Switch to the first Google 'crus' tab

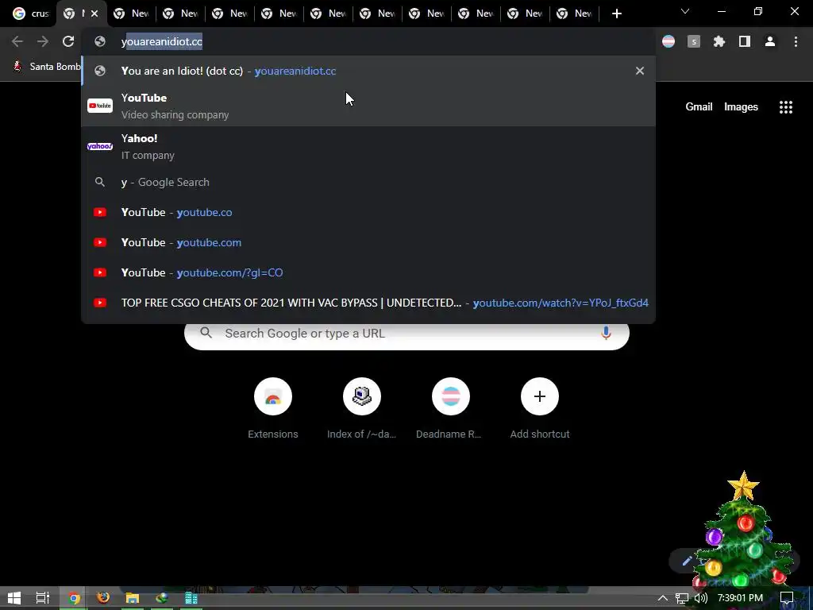pyautogui.click(x=31, y=14)
